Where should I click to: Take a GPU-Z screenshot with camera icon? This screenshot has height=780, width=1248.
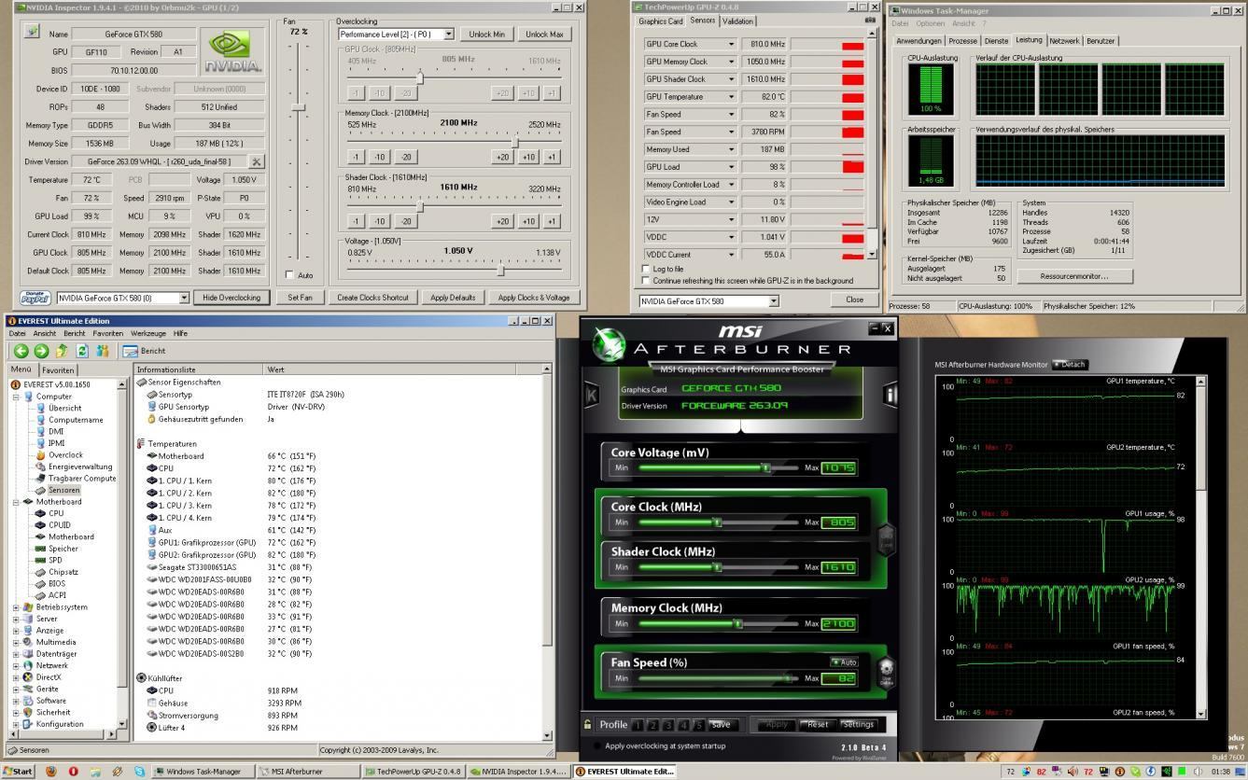click(x=870, y=21)
